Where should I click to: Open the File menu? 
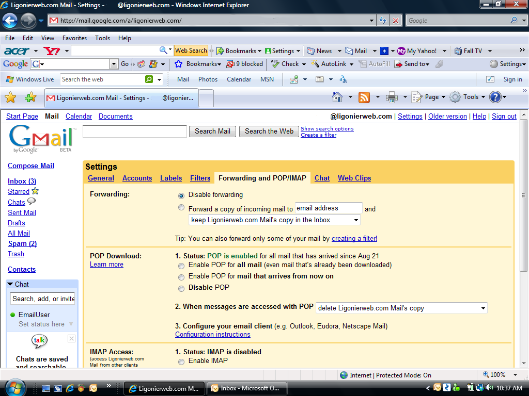coord(10,38)
